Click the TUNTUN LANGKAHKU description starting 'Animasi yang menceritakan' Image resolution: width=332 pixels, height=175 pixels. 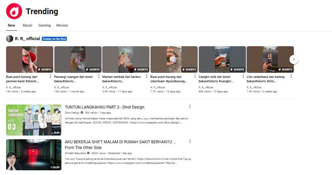click(127, 120)
